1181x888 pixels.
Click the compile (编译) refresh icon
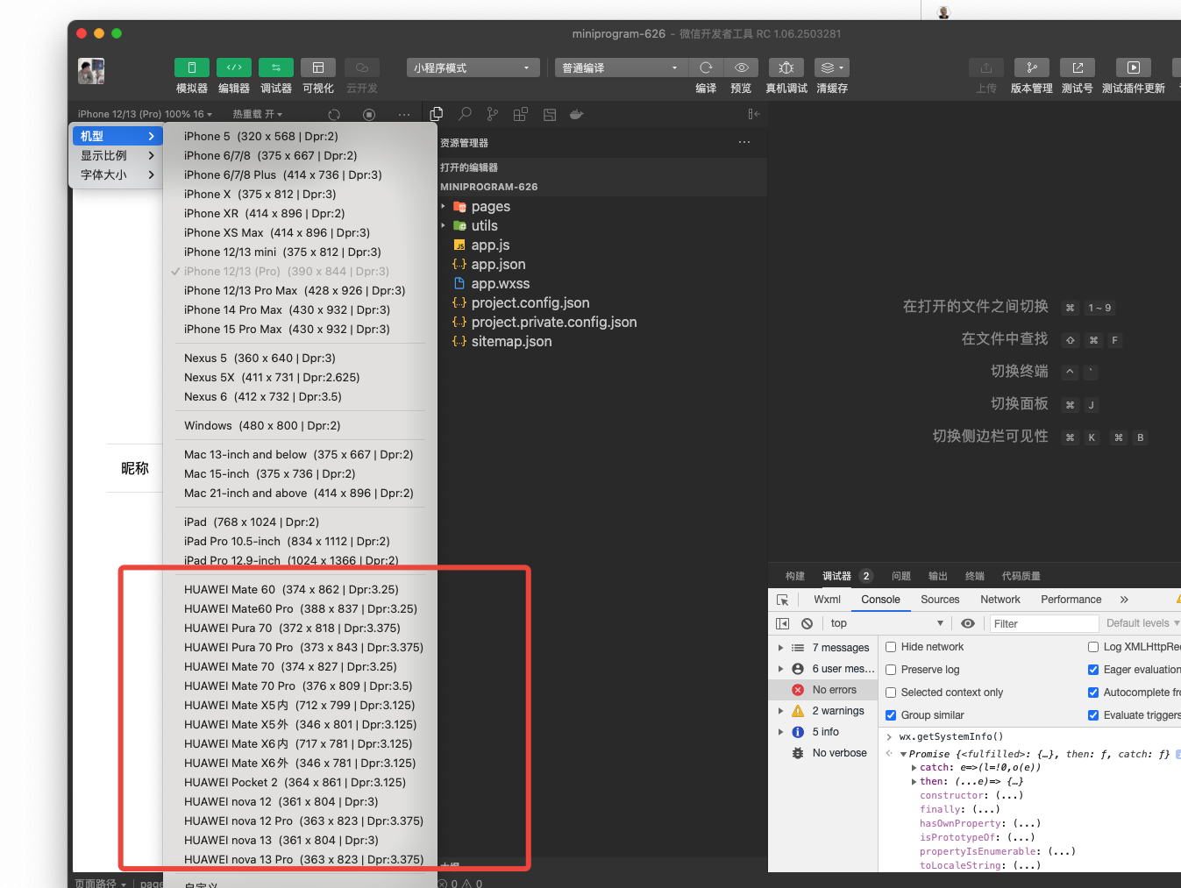click(x=706, y=67)
